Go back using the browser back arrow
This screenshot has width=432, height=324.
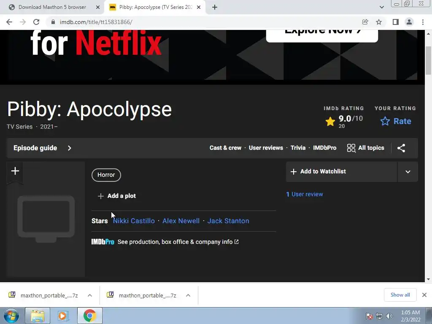pos(9,22)
